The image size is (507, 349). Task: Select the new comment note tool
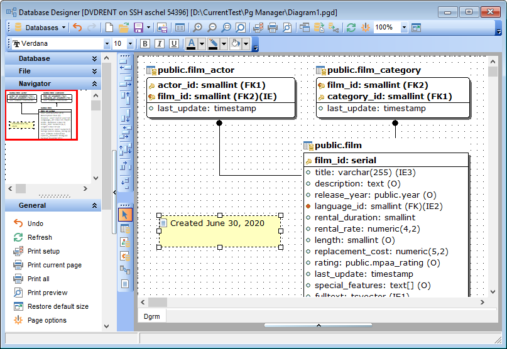point(125,284)
